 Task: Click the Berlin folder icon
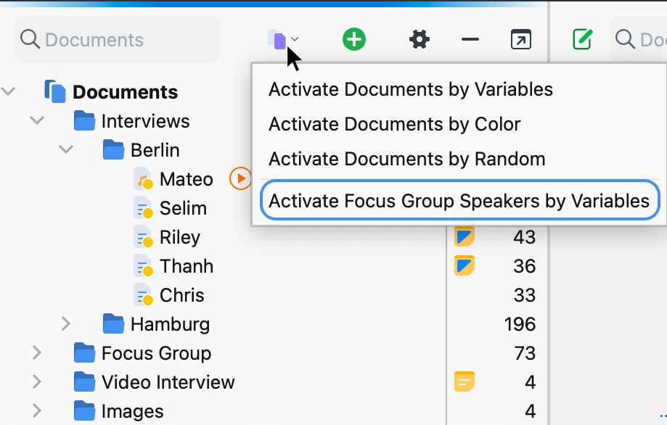(x=113, y=149)
